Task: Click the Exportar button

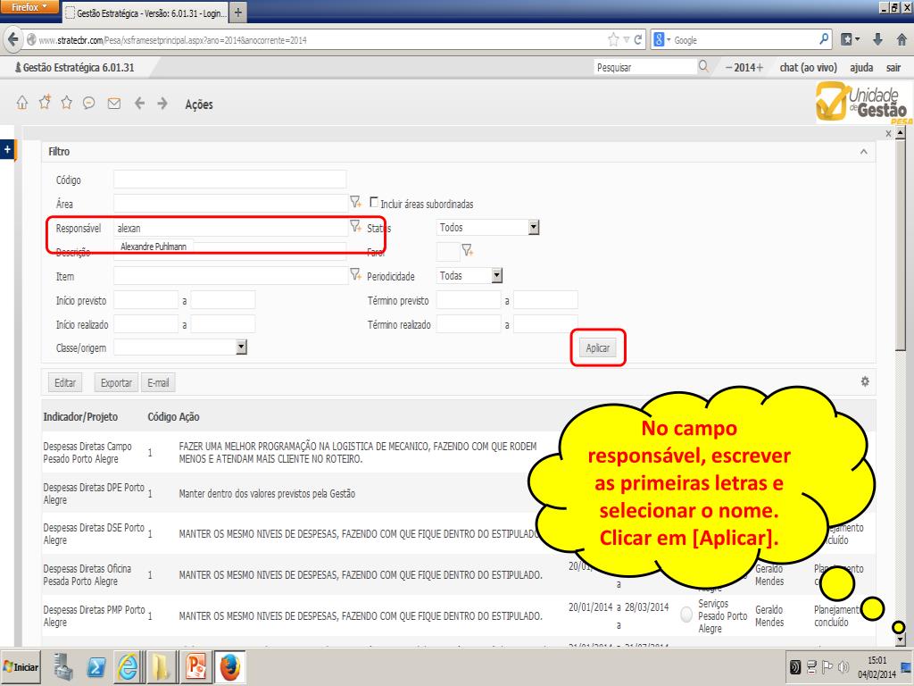Action: point(116,382)
